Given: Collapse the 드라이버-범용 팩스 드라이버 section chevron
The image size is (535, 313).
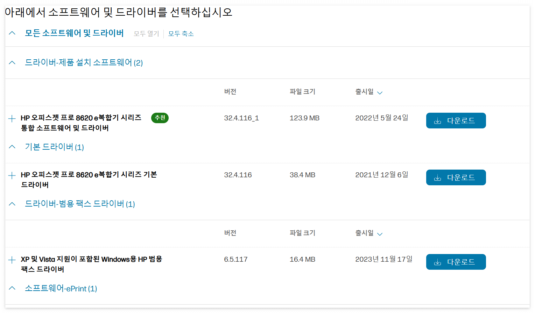Looking at the screenshot, I should pos(12,203).
